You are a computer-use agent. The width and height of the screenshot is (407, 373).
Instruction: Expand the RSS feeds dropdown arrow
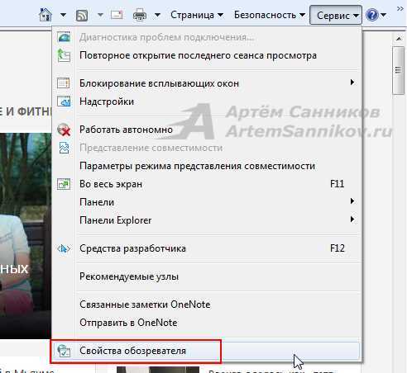100,15
